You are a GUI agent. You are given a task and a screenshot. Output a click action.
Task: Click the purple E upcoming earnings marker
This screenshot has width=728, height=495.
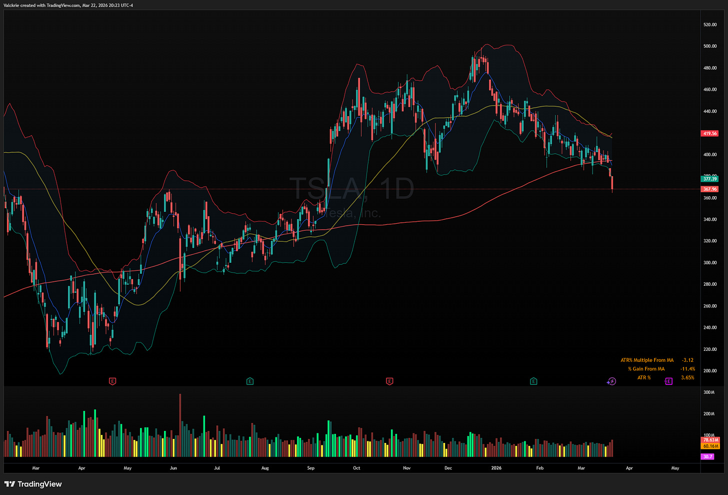(x=668, y=381)
